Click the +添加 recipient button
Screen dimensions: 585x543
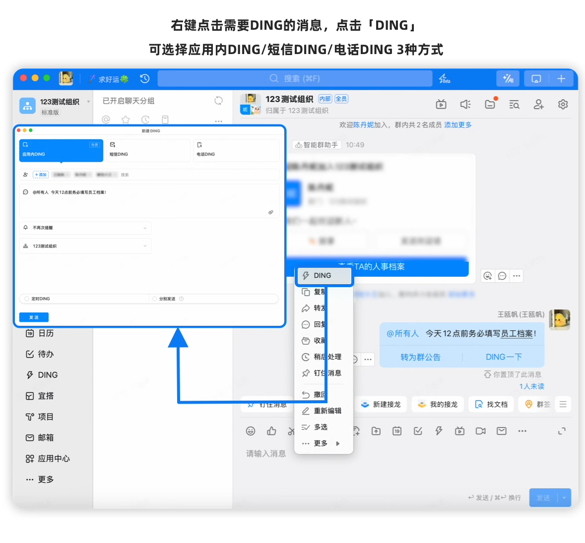coord(41,175)
